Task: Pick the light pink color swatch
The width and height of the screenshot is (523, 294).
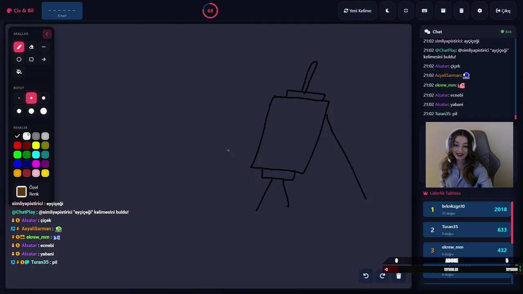Action: (36, 173)
